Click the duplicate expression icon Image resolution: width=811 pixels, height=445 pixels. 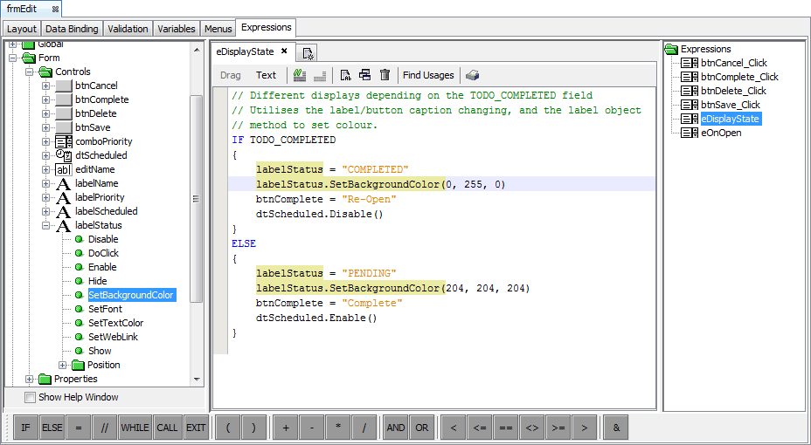(x=365, y=75)
